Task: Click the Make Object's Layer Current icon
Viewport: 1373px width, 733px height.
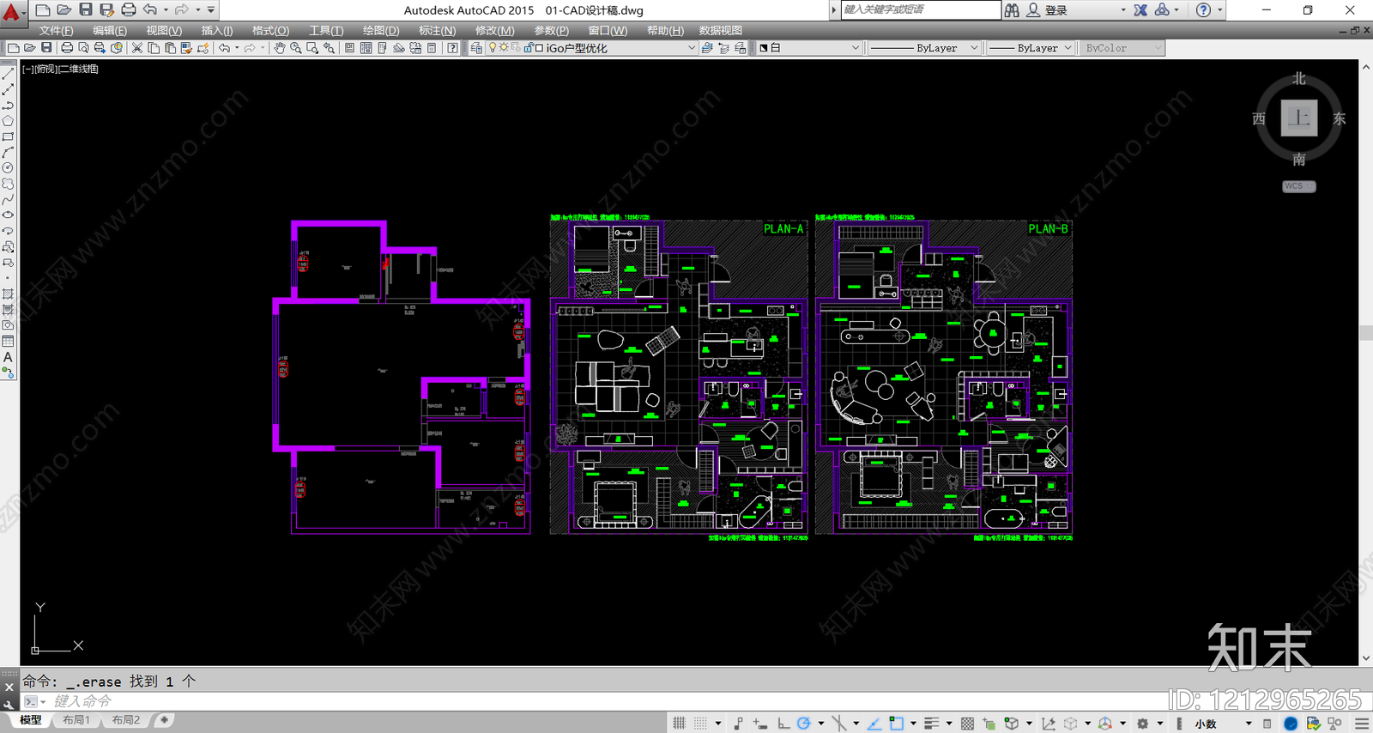Action: coord(707,48)
